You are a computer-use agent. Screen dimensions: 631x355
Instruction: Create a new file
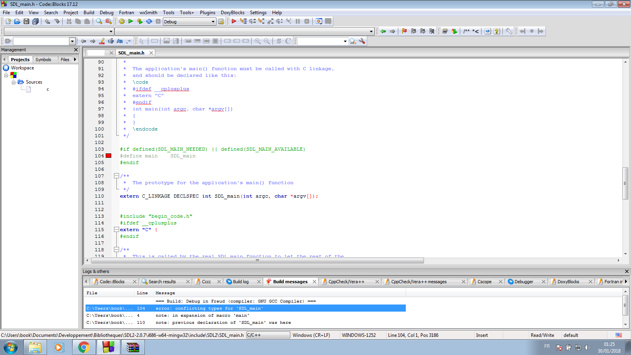click(x=7, y=21)
